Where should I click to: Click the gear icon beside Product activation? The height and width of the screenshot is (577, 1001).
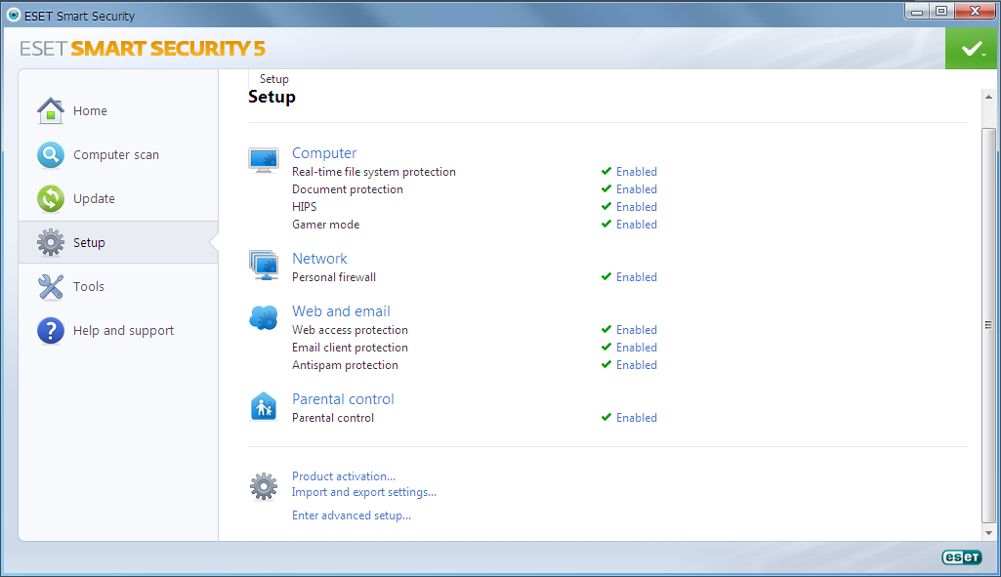pyautogui.click(x=264, y=486)
